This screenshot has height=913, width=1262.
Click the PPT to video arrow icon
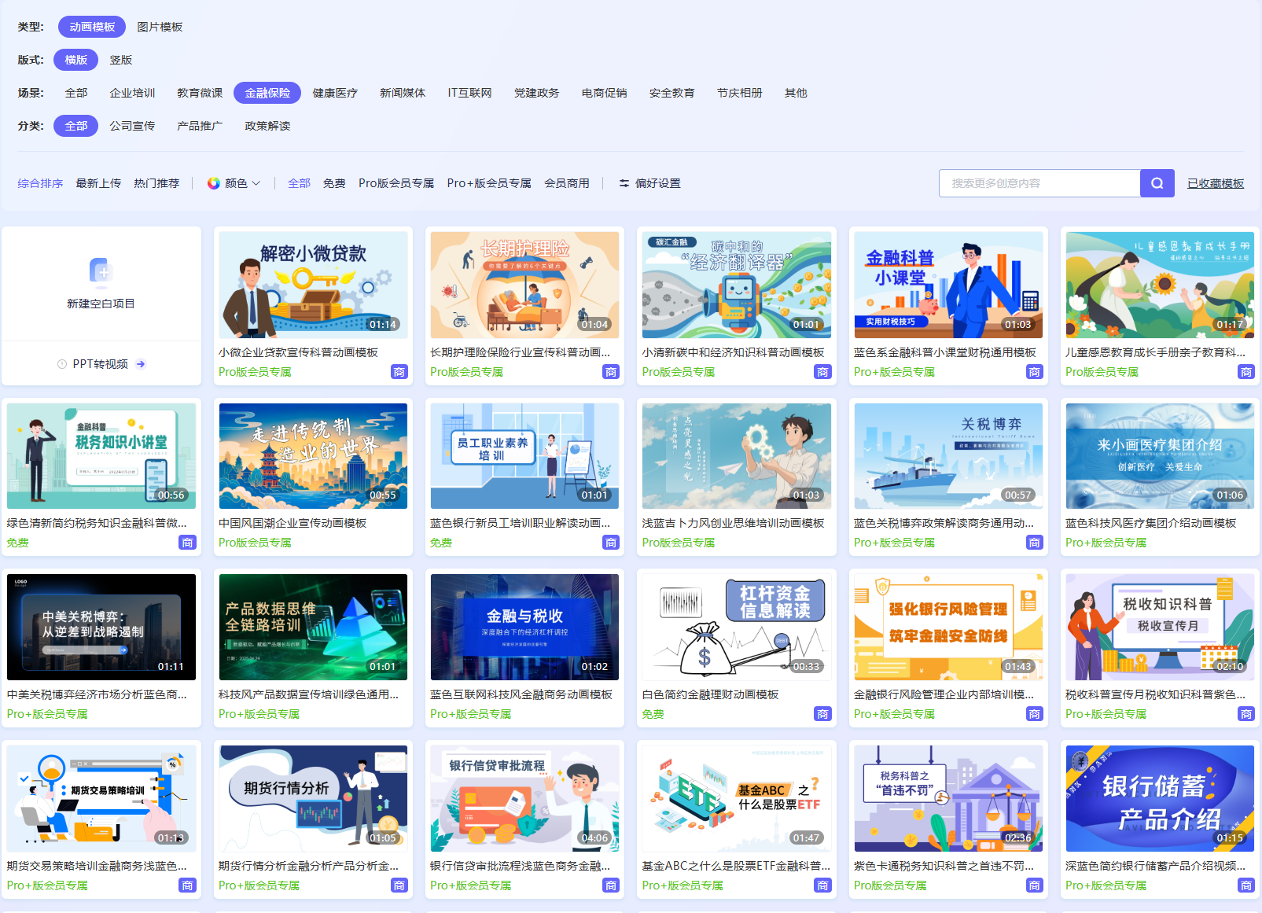(141, 364)
